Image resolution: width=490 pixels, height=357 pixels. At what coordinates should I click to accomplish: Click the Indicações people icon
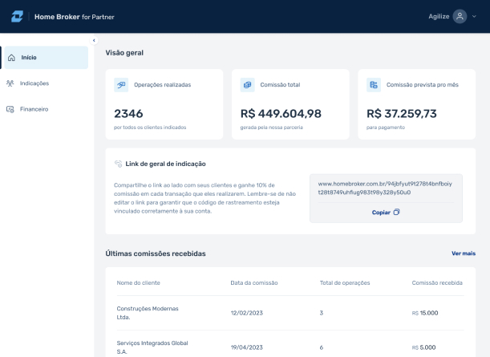10,83
